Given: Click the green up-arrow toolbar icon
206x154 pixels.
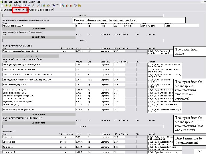Looking at the screenshot, I should tap(10, 5).
